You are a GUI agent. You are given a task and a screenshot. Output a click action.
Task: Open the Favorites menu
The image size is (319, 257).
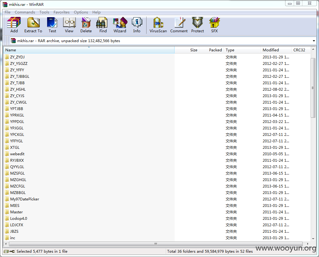62,12
